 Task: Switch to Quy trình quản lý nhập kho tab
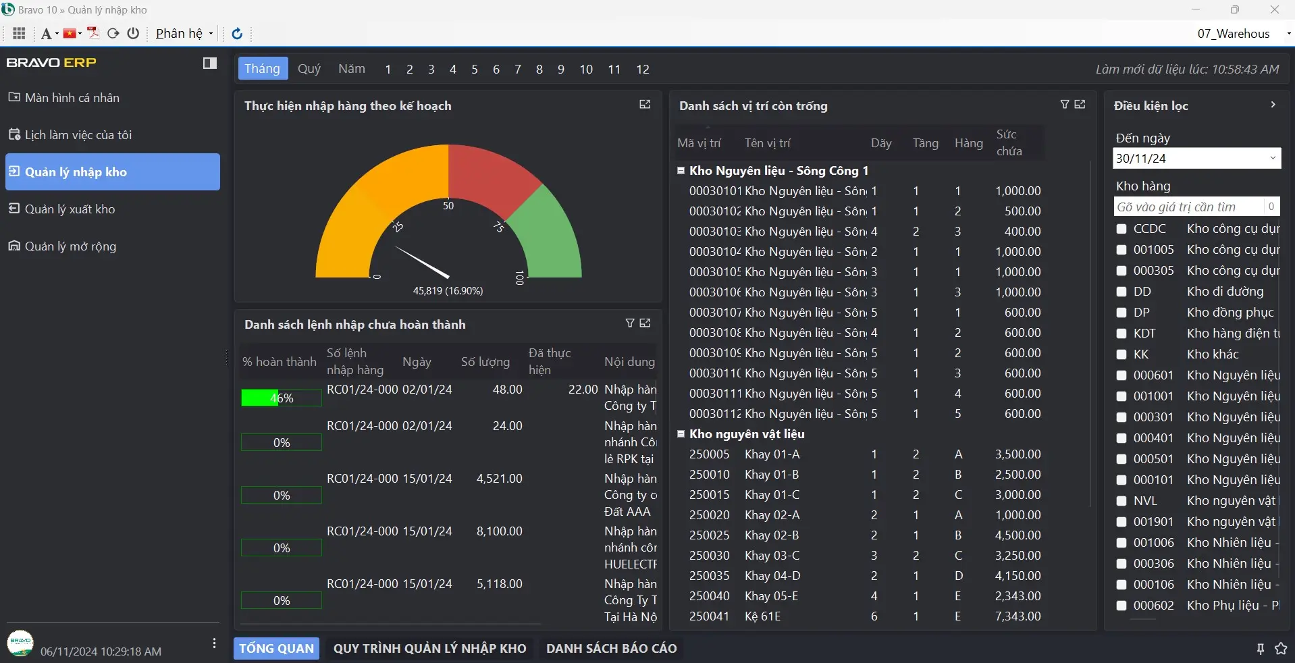[429, 648]
